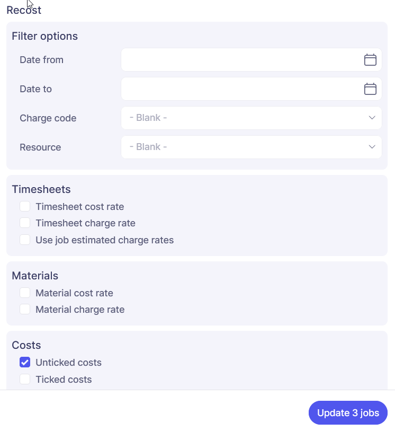Open the Resource combo box

tap(244, 147)
